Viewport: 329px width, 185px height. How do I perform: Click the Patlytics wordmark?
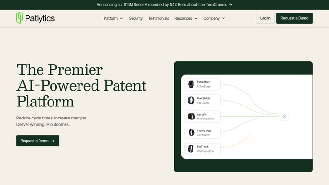40,18
